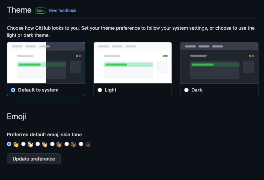The width and height of the screenshot is (264, 180).
Task: Click the yellow waving hand emoji
Action: click(16, 144)
